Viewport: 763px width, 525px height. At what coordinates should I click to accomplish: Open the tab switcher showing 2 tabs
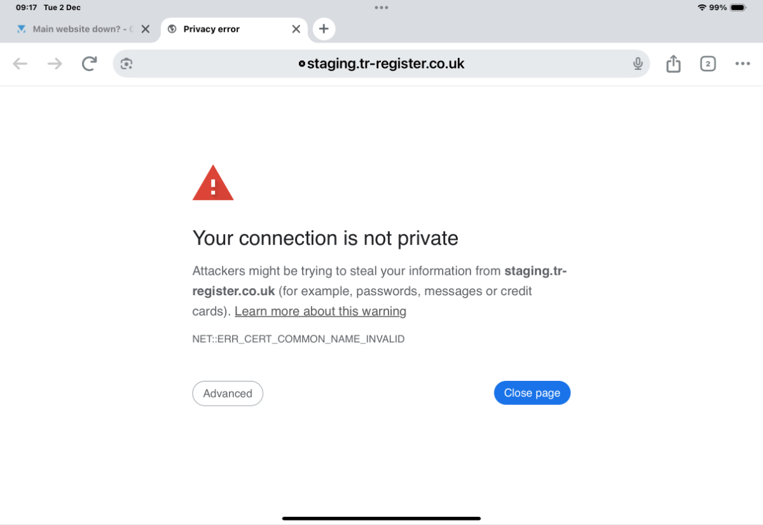tap(708, 63)
